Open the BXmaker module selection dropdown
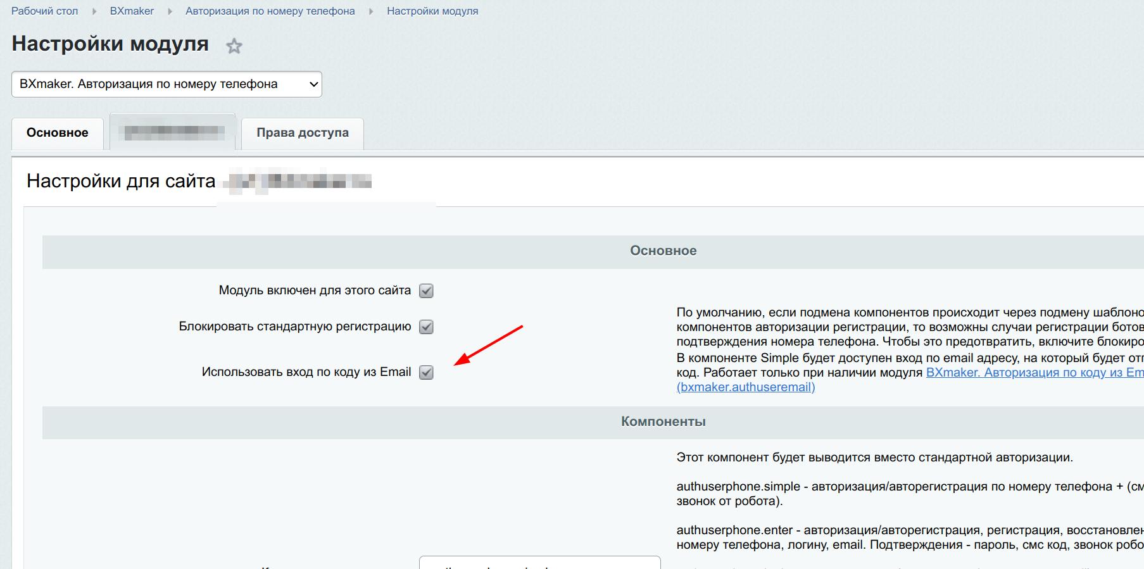This screenshot has height=569, width=1144. (x=167, y=84)
